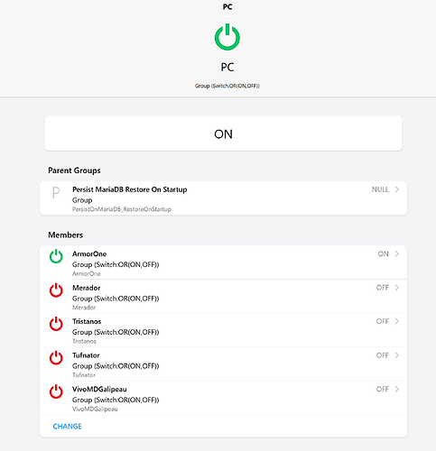The image size is (436, 451).
Task: Click CHANGE to edit group members
Action: (x=67, y=427)
